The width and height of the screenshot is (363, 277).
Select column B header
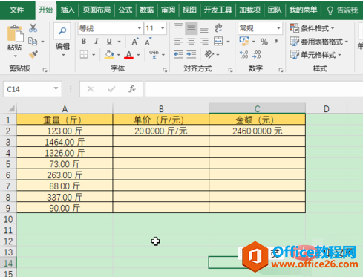click(x=161, y=108)
